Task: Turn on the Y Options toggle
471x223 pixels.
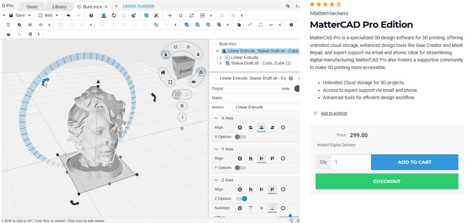Action: click(x=240, y=168)
